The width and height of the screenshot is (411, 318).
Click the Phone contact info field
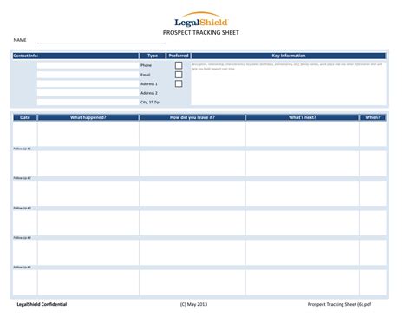tap(88, 65)
